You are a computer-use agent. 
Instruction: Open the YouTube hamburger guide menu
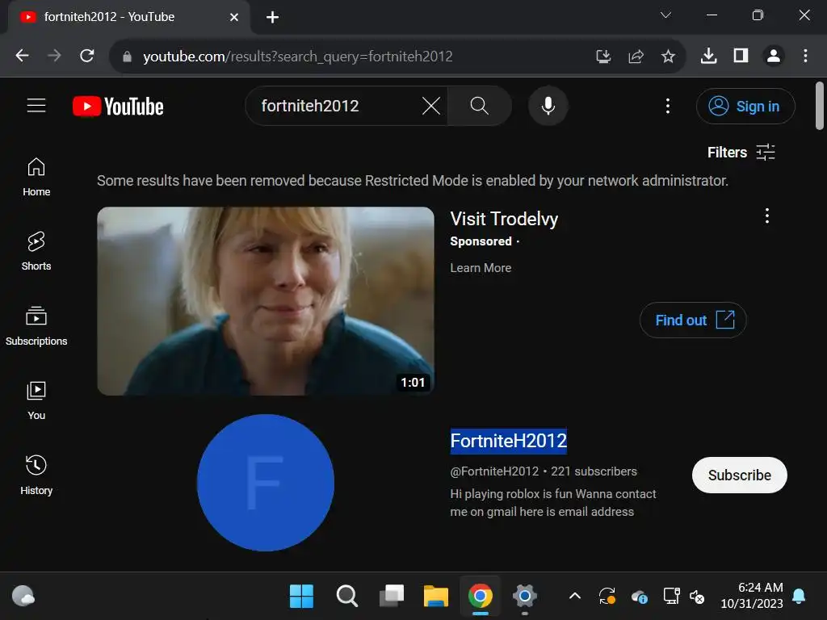pos(36,106)
